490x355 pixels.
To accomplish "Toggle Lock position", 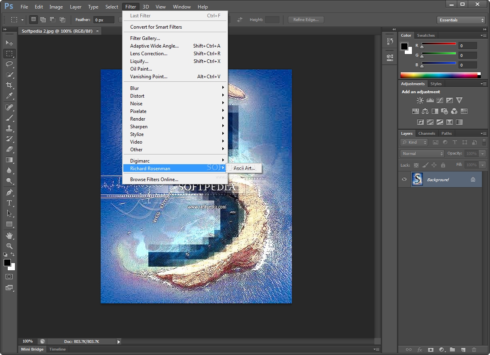I will coord(434,165).
